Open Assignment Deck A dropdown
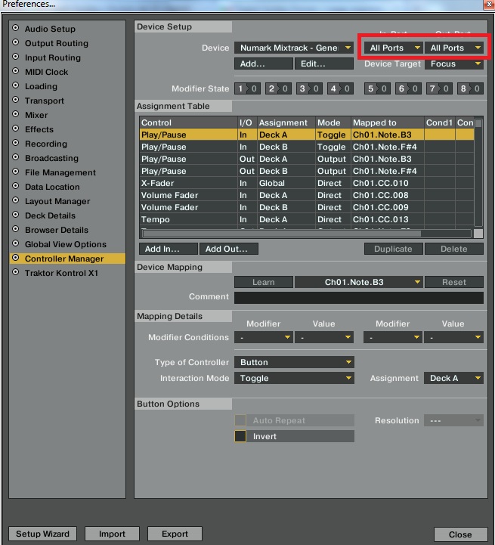The width and height of the screenshot is (495, 545). (x=453, y=378)
